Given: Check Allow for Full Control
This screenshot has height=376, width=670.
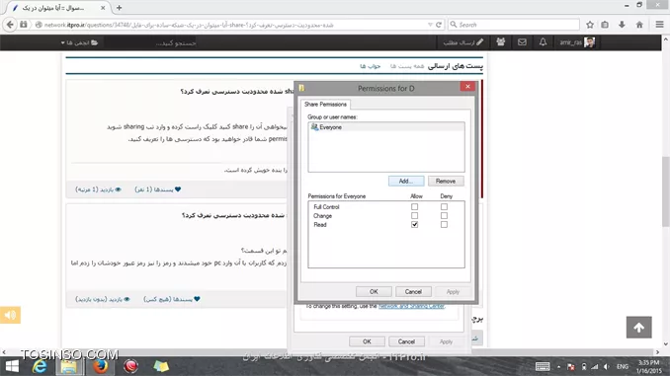Looking at the screenshot, I should tap(414, 206).
